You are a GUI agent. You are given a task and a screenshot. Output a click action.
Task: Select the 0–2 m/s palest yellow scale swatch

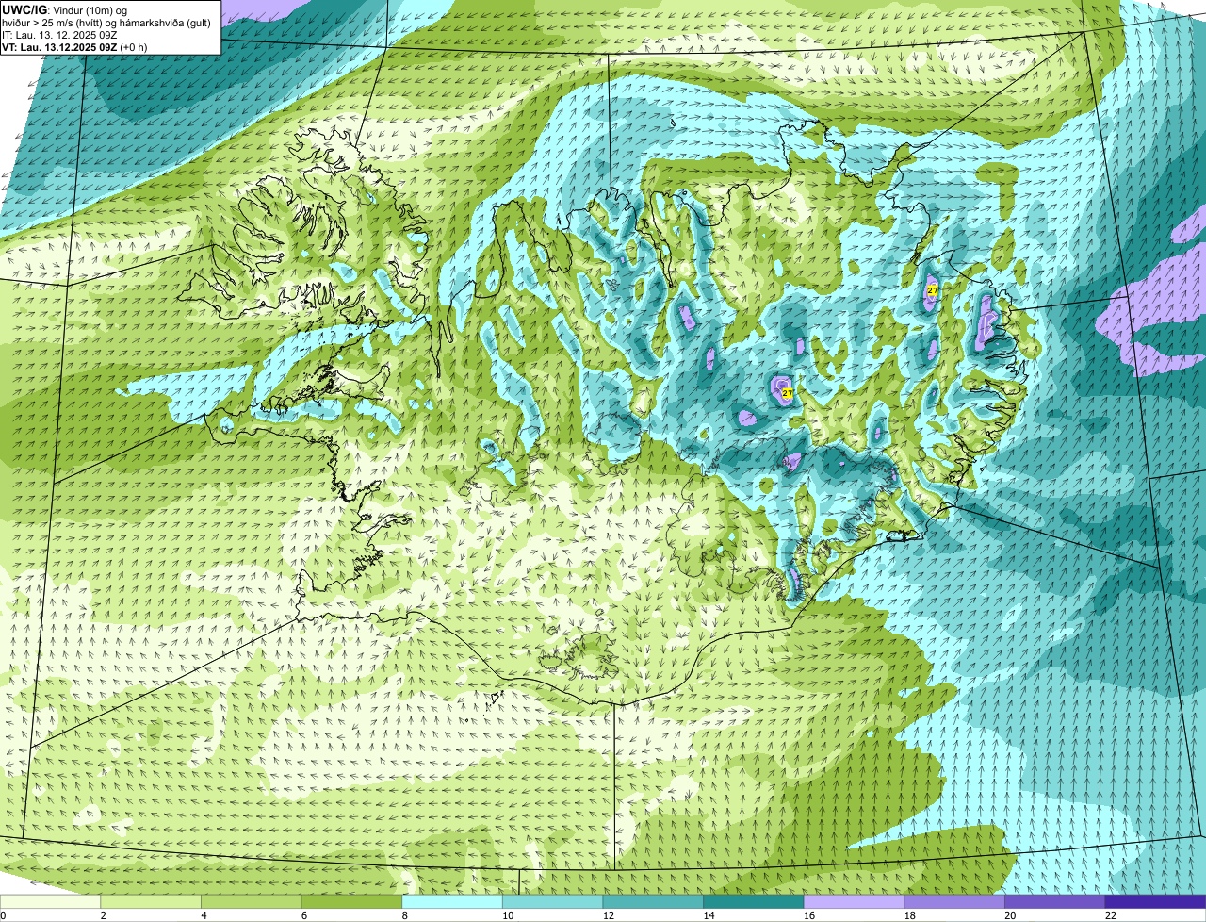(x=50, y=902)
